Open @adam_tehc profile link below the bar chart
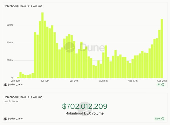Image resolution: width=170 pixels, height=125 pixels. click(x=15, y=84)
